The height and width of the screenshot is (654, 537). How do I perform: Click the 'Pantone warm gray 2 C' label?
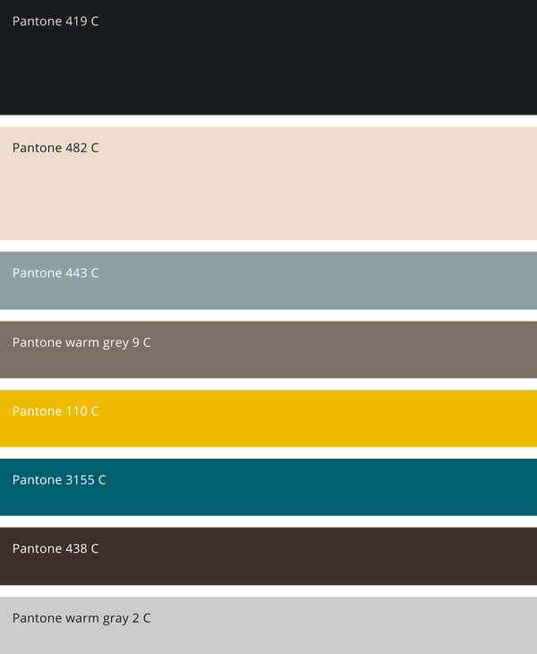pos(81,618)
